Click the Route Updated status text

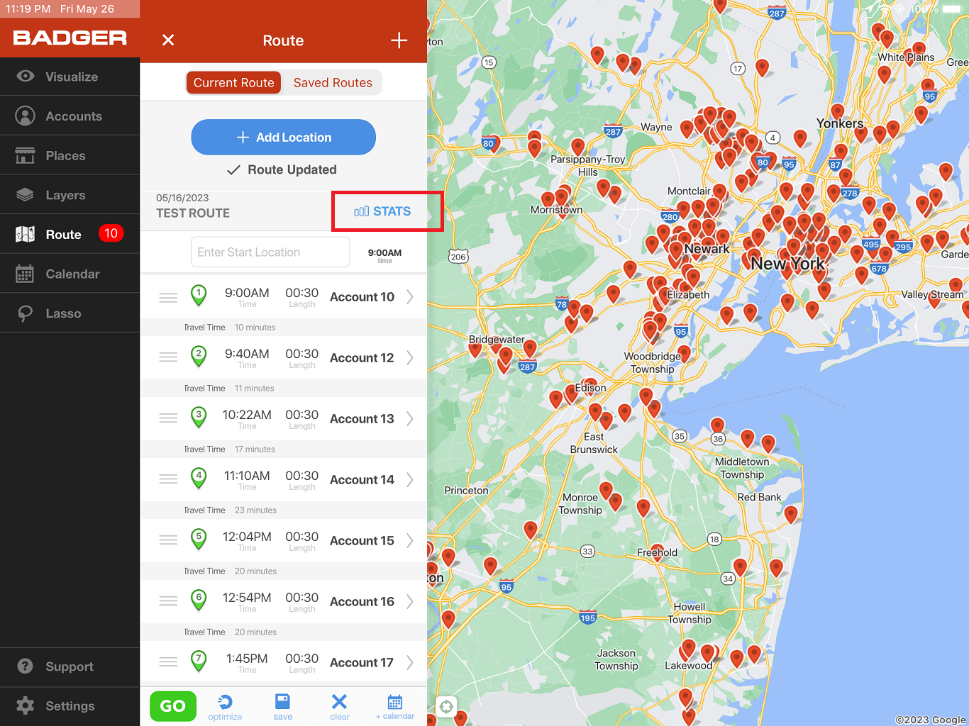(x=292, y=169)
